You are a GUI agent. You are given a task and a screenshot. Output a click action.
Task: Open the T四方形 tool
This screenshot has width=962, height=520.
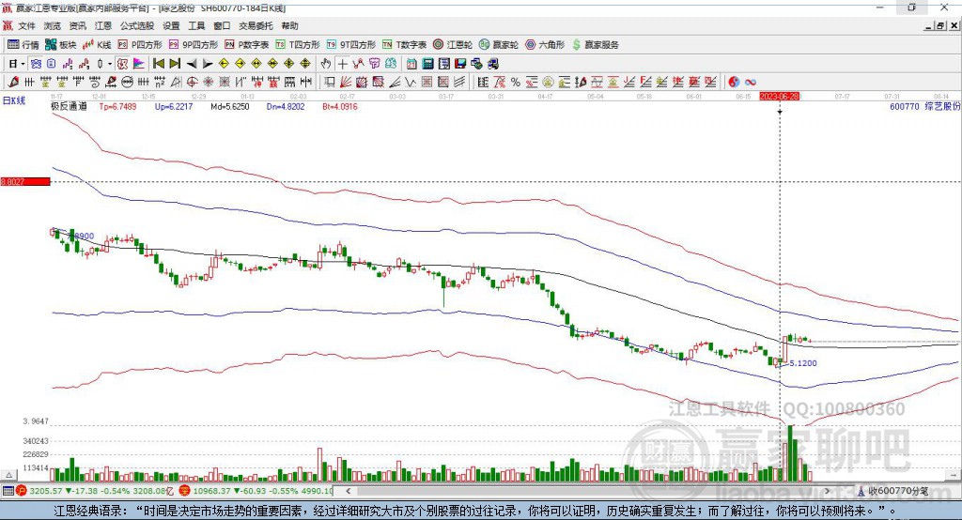click(298, 45)
